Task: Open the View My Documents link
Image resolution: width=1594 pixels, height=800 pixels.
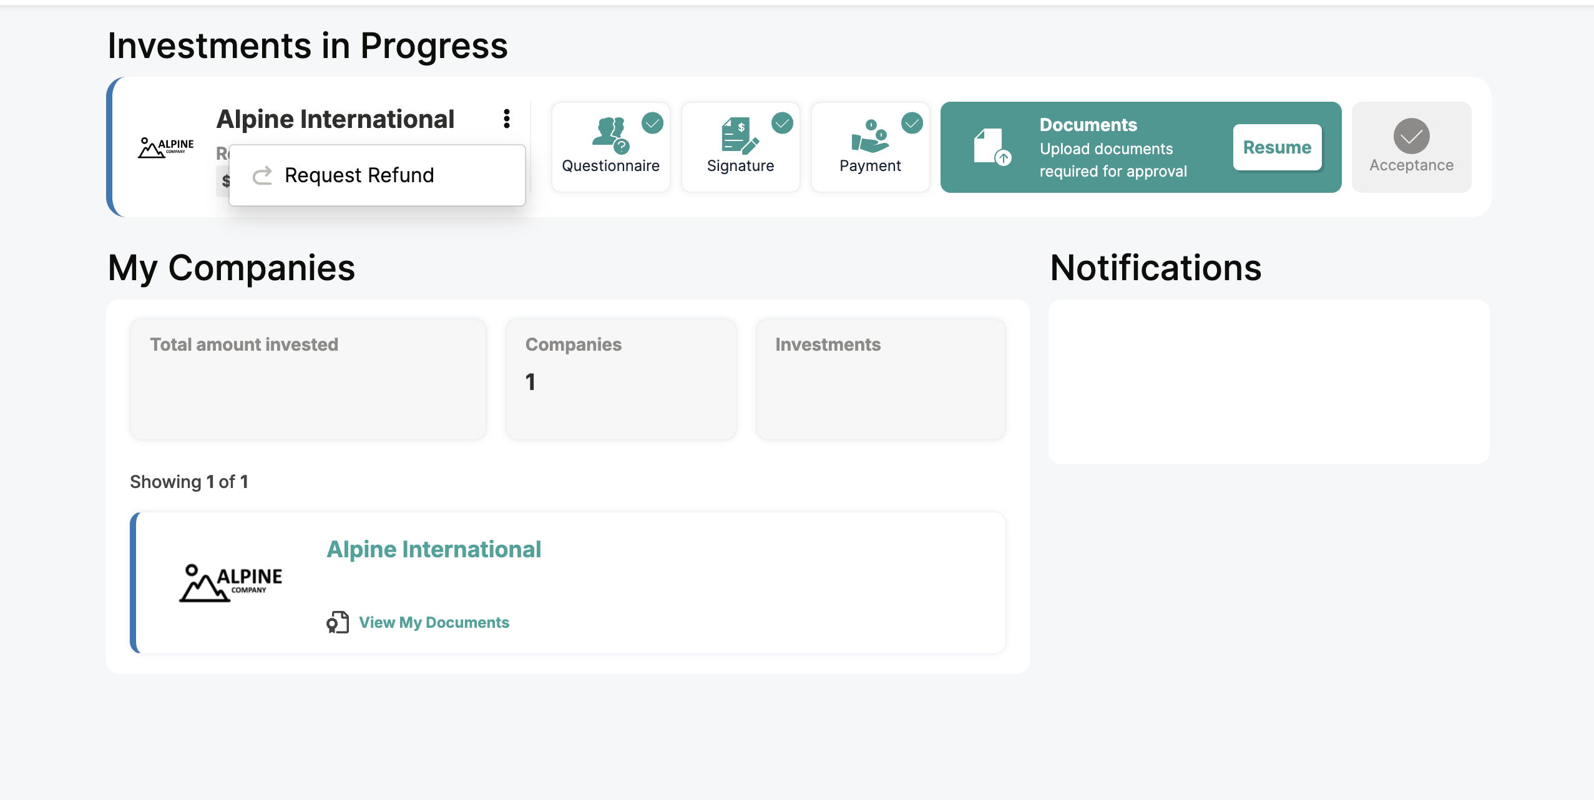Action: coord(434,622)
